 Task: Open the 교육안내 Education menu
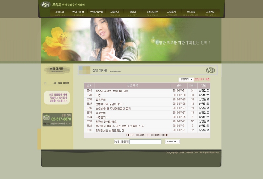pyautogui.click(x=115, y=13)
